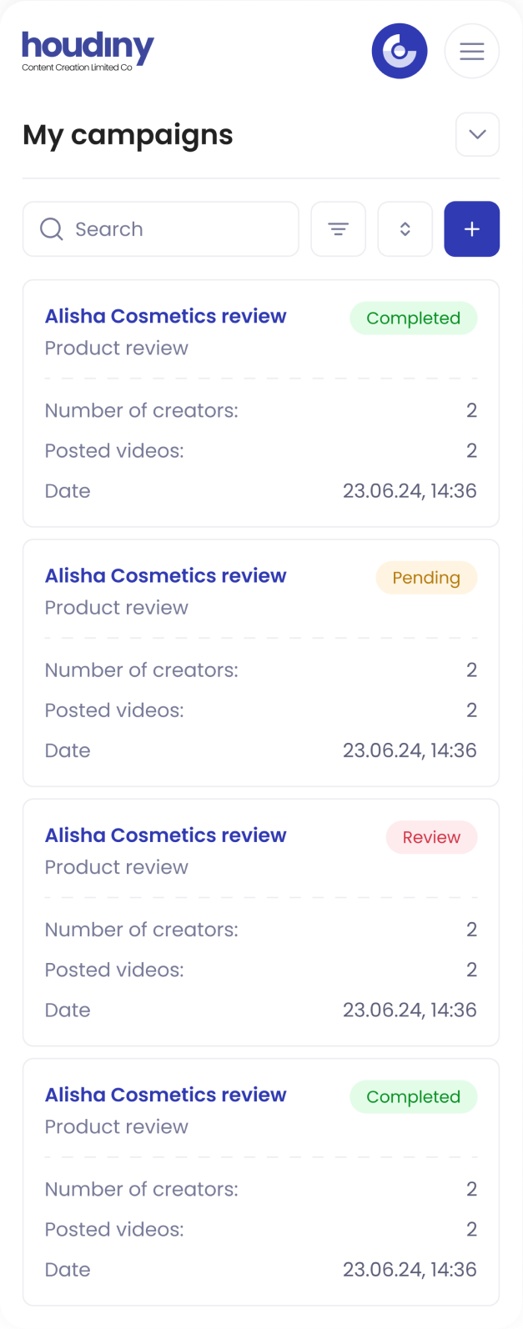
Task: Open the third Alisha Cosmetics review campaign
Action: (165, 835)
